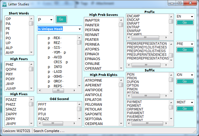The image size is (199, 136).
Task: Select ANTIPODE in High Prob Eights
Action: 94,90
